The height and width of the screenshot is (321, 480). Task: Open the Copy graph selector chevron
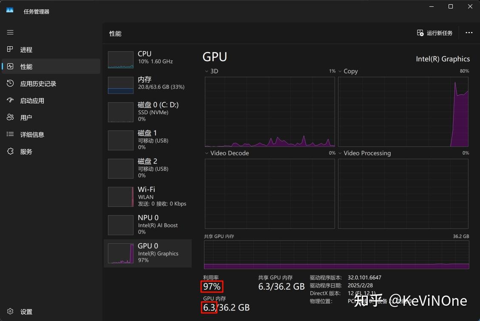pos(339,71)
